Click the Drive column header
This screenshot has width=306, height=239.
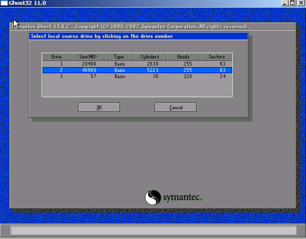pyautogui.click(x=57, y=57)
